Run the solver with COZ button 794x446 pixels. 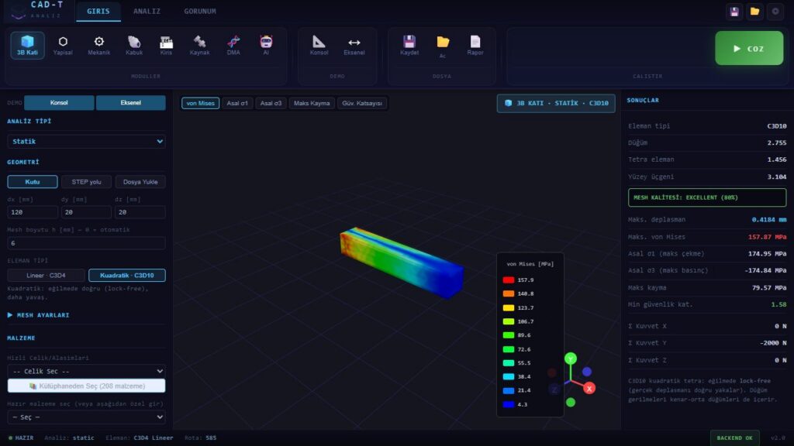749,48
